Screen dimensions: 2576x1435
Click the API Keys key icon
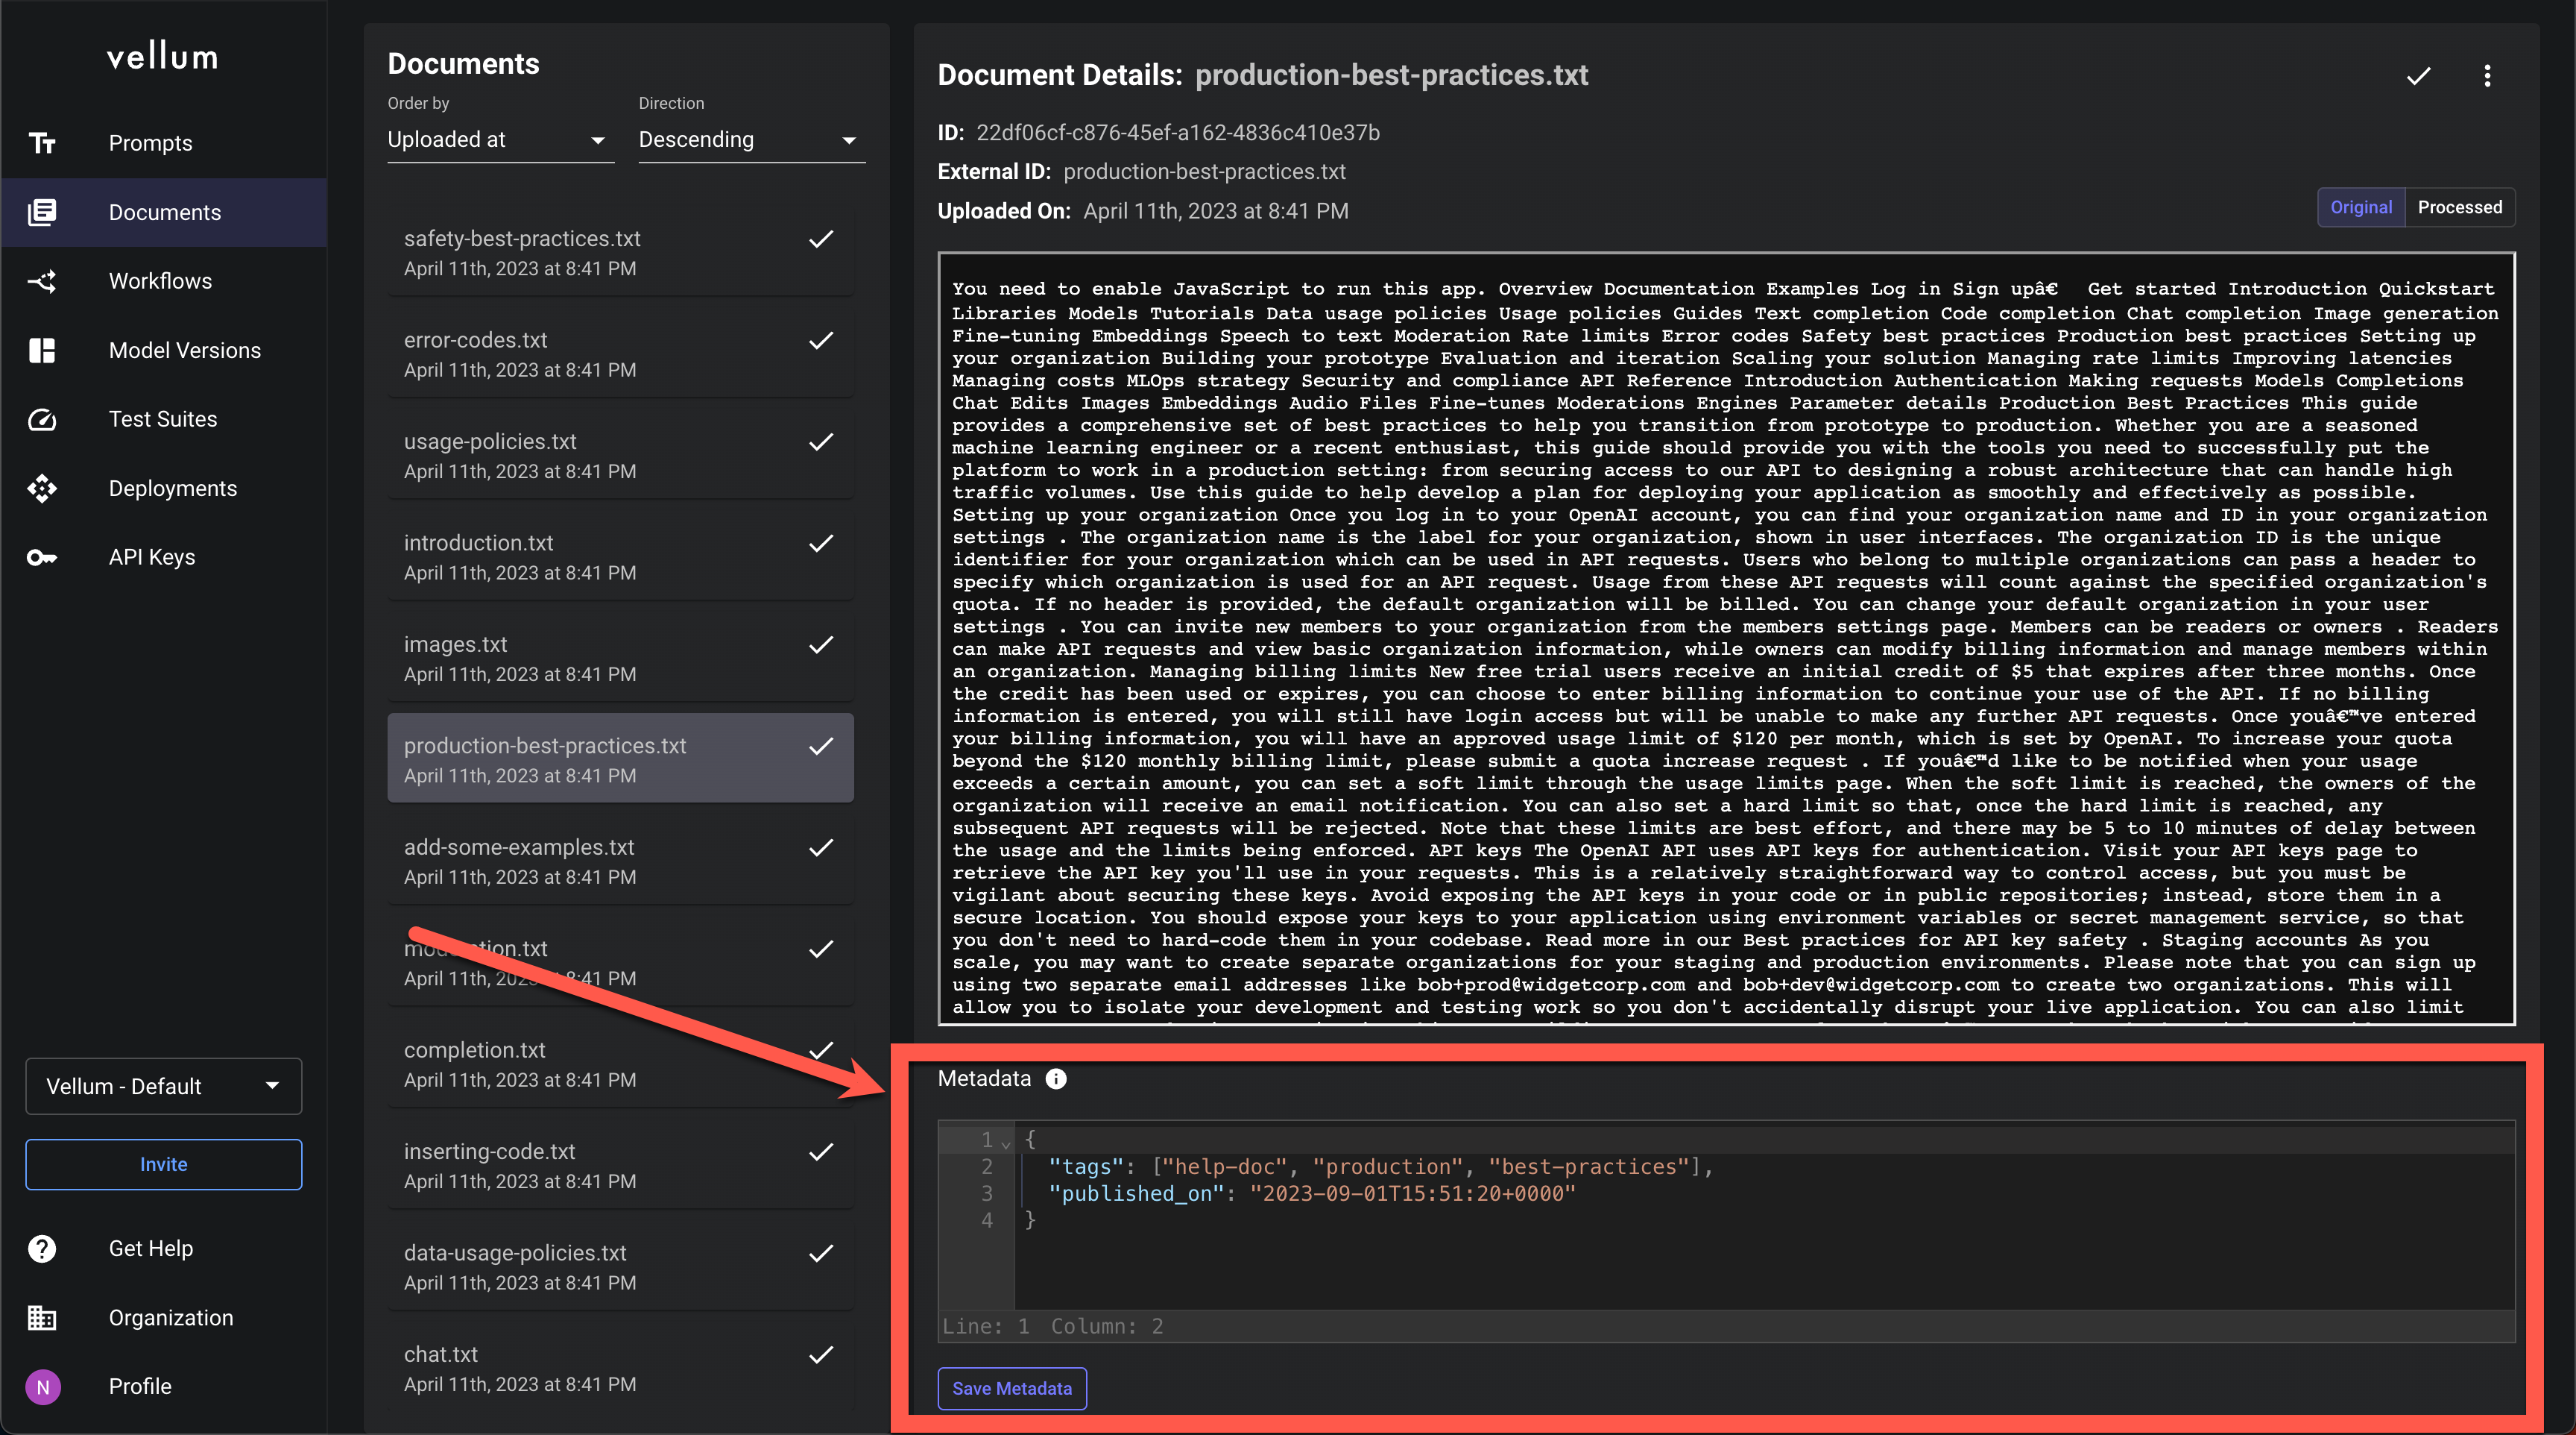click(x=42, y=557)
